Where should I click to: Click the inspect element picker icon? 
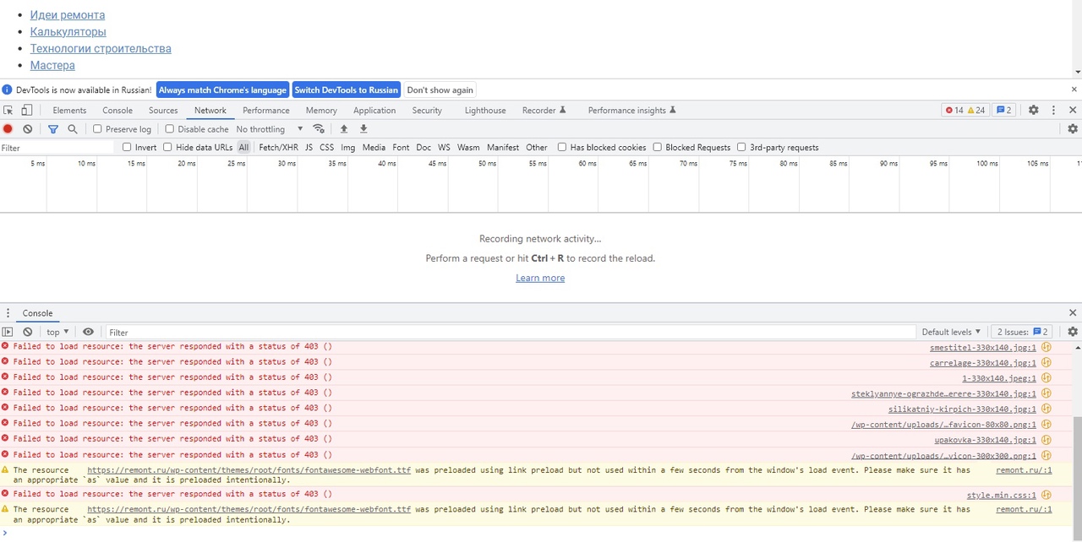(x=8, y=111)
